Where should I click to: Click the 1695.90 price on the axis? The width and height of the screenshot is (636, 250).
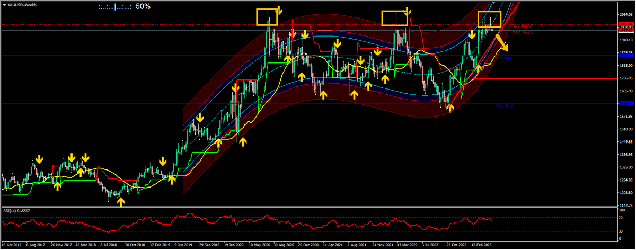click(x=626, y=91)
